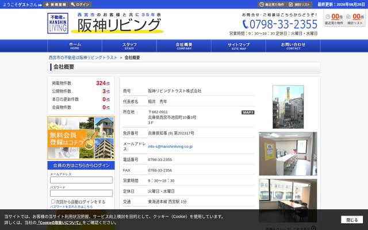368x230 pixels.
Task: Open the ホーム HOME menu
Action: [x=75, y=46]
